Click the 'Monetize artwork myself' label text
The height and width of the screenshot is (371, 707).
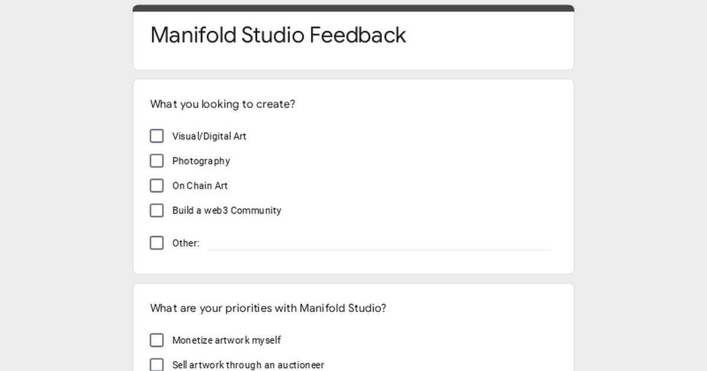click(x=226, y=340)
